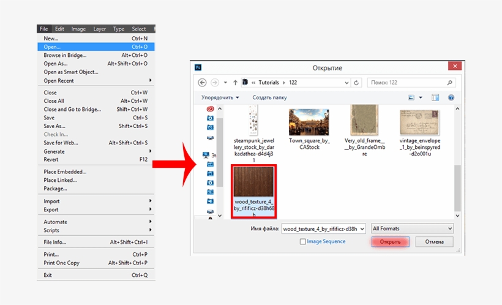The image size is (502, 305).
Task: Choose Open... from the File menu
Action: 53,47
